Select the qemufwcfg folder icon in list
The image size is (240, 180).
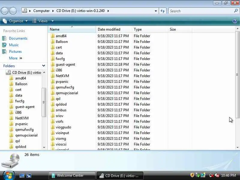click(x=53, y=87)
